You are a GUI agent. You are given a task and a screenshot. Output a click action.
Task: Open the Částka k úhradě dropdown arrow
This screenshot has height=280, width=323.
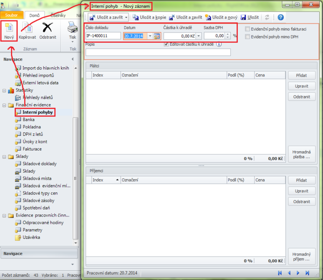coord(199,36)
